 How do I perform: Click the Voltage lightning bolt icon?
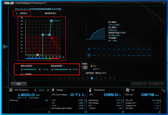click(53, 90)
